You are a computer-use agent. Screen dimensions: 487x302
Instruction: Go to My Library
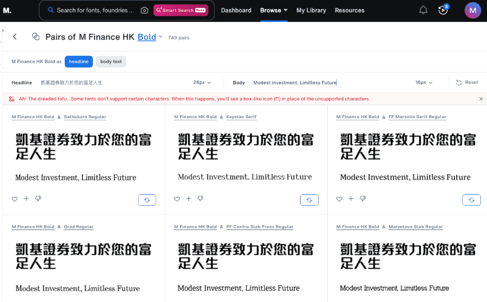coord(311,10)
